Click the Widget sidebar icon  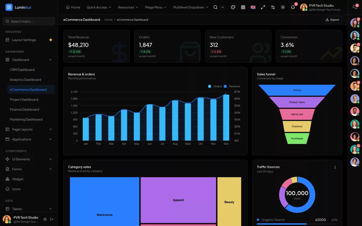[x=8, y=179]
